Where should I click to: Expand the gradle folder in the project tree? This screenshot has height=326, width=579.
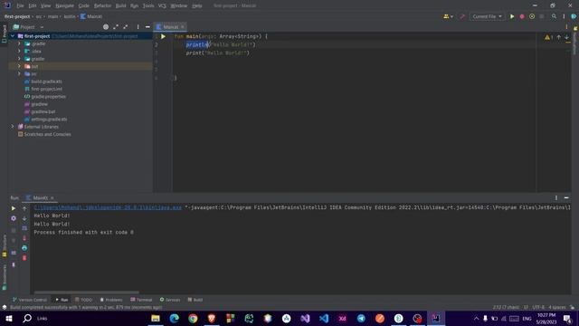tap(19, 59)
